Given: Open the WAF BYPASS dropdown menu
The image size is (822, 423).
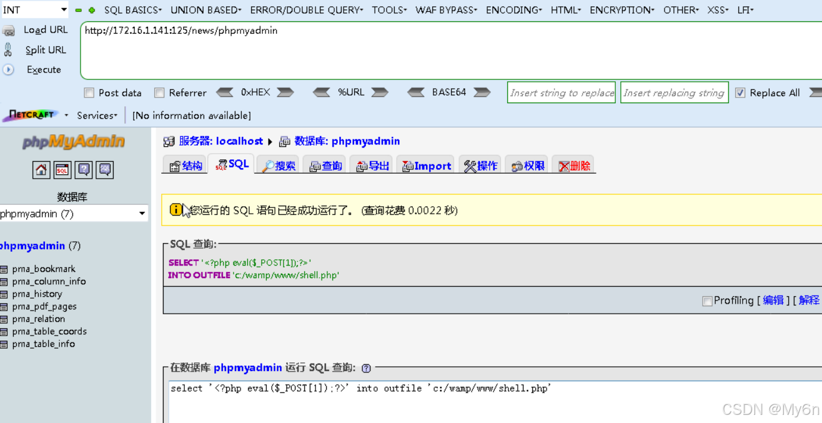Looking at the screenshot, I should (x=447, y=10).
